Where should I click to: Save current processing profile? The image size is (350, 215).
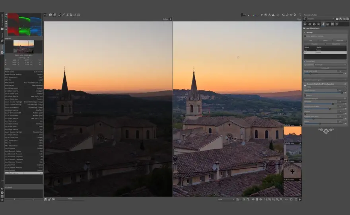pos(340,19)
